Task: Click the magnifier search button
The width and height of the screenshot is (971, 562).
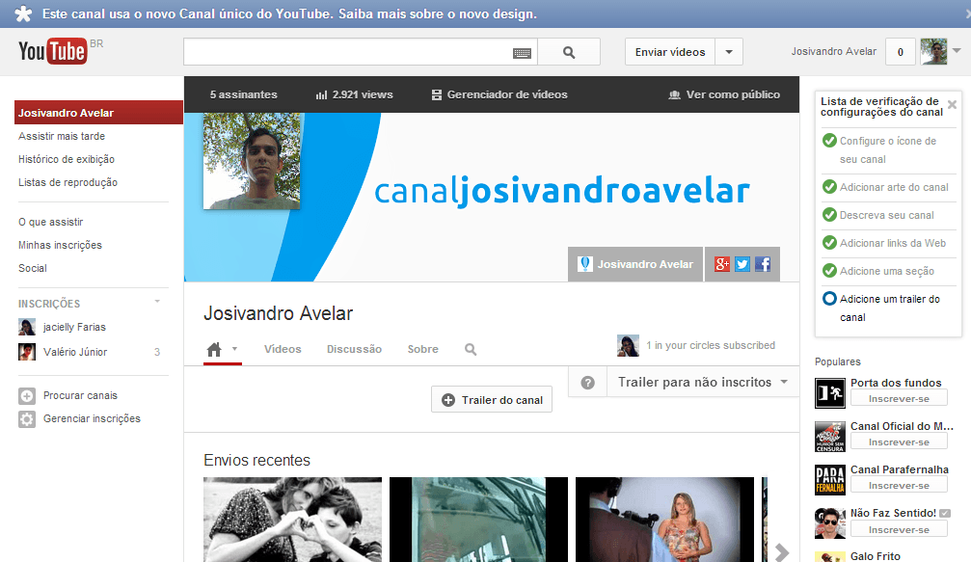Action: 569,52
